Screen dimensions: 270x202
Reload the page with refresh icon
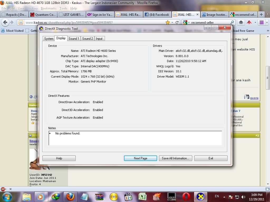177,22
